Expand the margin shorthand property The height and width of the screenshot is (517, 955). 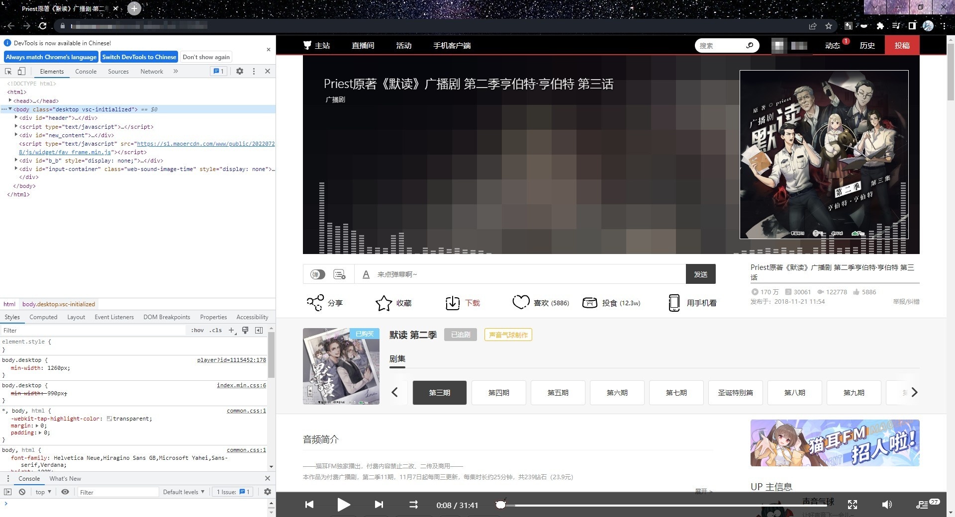tap(37, 426)
